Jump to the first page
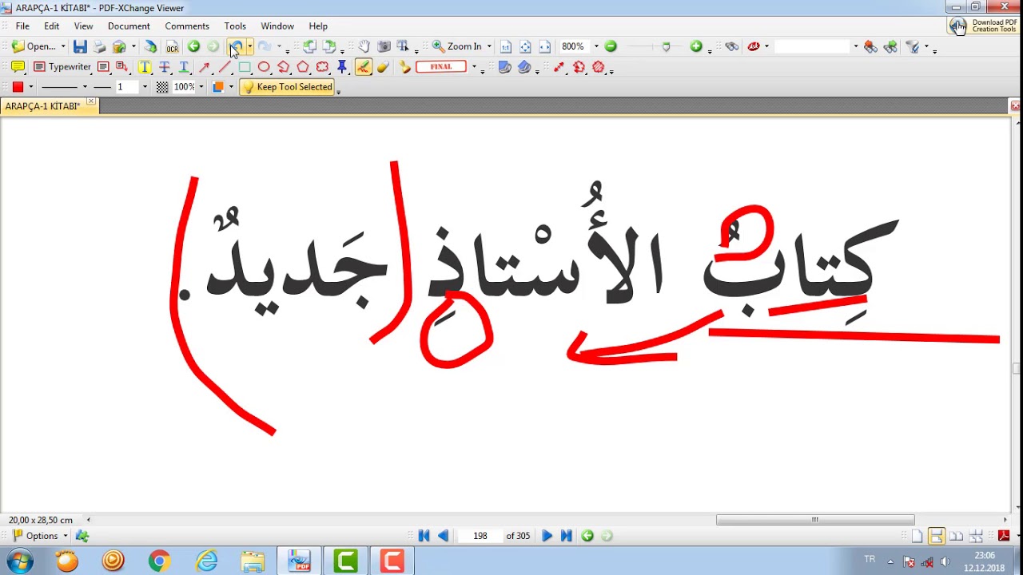The width and height of the screenshot is (1023, 575). click(424, 536)
